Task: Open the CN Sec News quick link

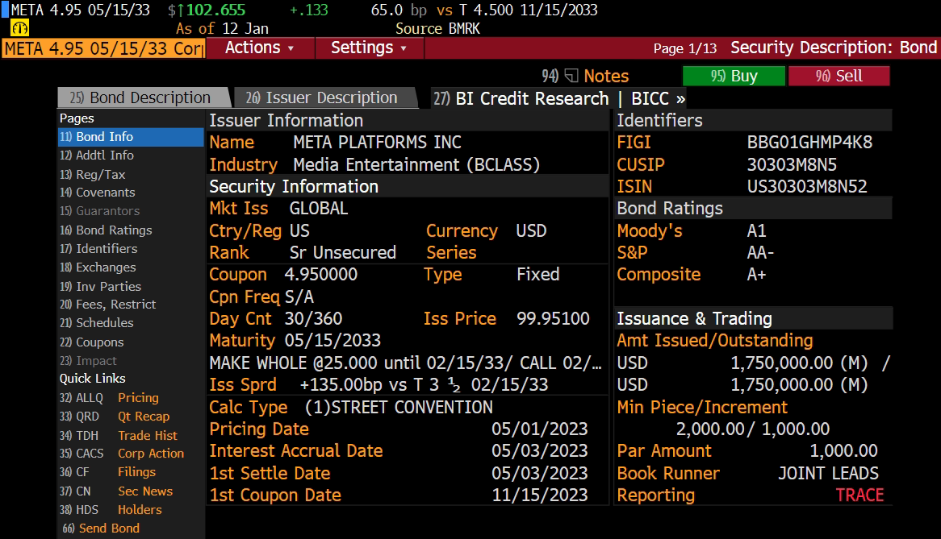Action: tap(116, 491)
